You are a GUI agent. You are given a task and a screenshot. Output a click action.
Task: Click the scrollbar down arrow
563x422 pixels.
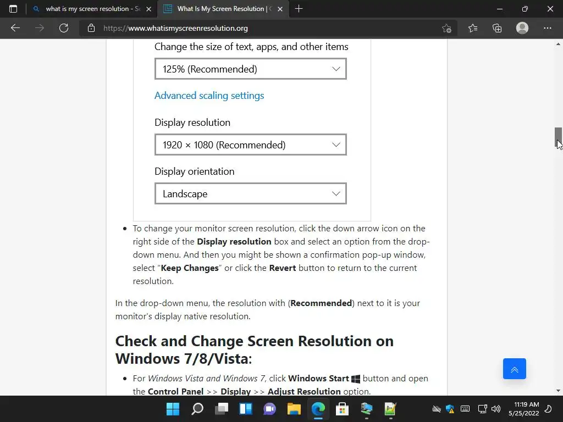point(558,391)
